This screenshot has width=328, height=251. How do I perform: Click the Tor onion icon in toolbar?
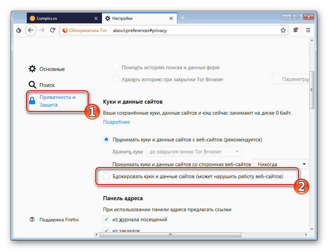tap(19, 30)
